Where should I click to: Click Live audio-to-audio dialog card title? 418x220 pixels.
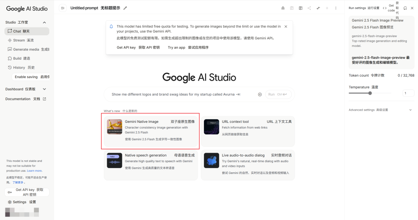243,155
